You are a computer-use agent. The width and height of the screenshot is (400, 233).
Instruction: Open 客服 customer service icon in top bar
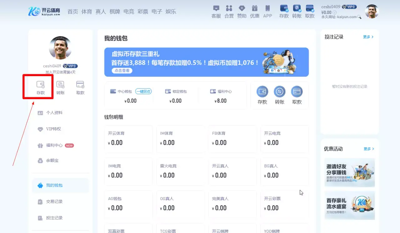[216, 8]
